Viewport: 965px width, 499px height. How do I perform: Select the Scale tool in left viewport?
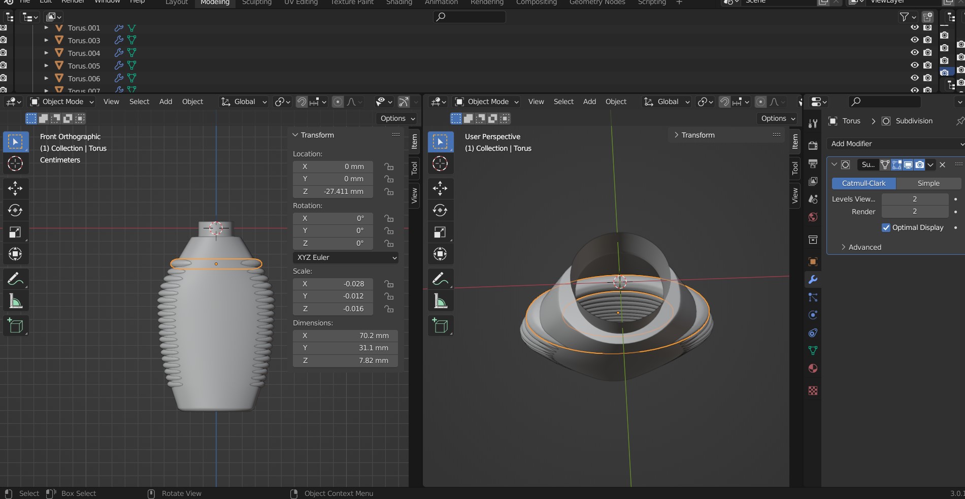tap(15, 232)
